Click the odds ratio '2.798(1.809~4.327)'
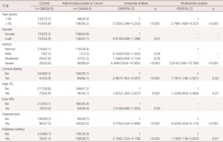The width and height of the screenshot is (223, 142). point(185,24)
